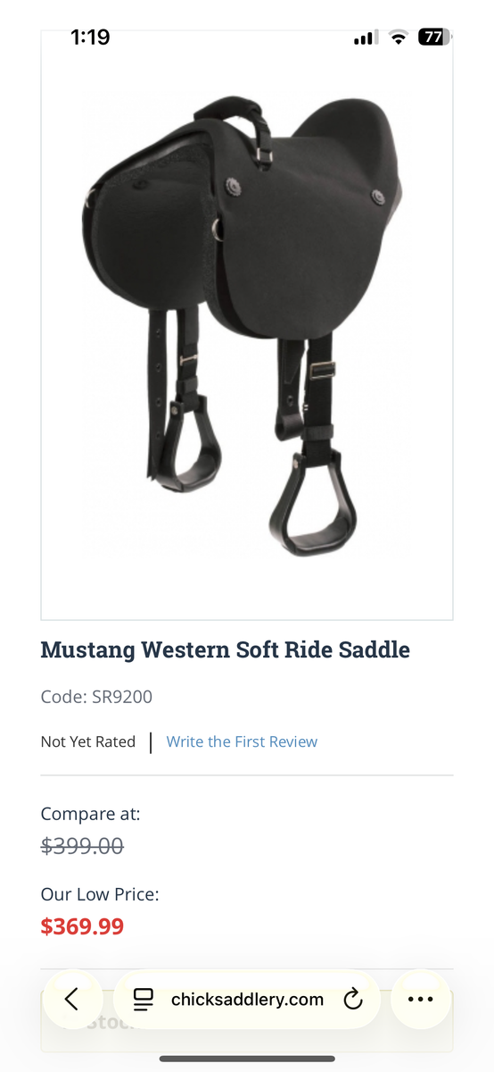This screenshot has width=494, height=1072.
Task: Tap the Wi-Fi icon in the status bar
Action: 399,38
